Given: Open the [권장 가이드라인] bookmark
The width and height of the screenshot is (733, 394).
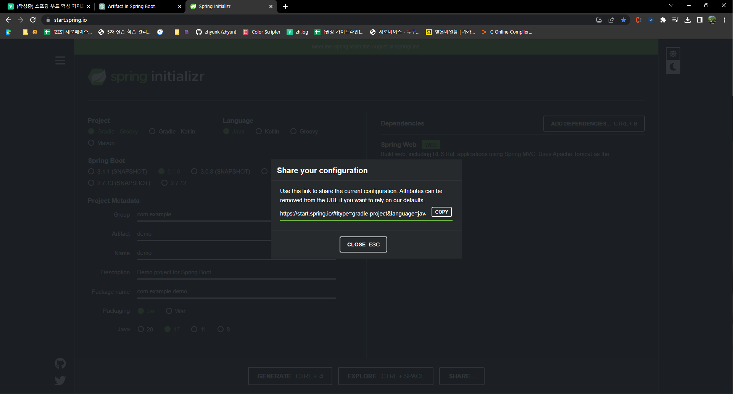Looking at the screenshot, I should point(339,32).
